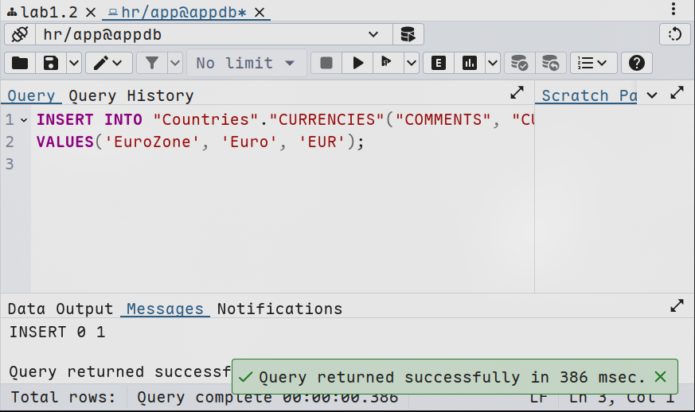Toggle the connection status icon
Screen dimensions: 695x412
[x=21, y=34]
